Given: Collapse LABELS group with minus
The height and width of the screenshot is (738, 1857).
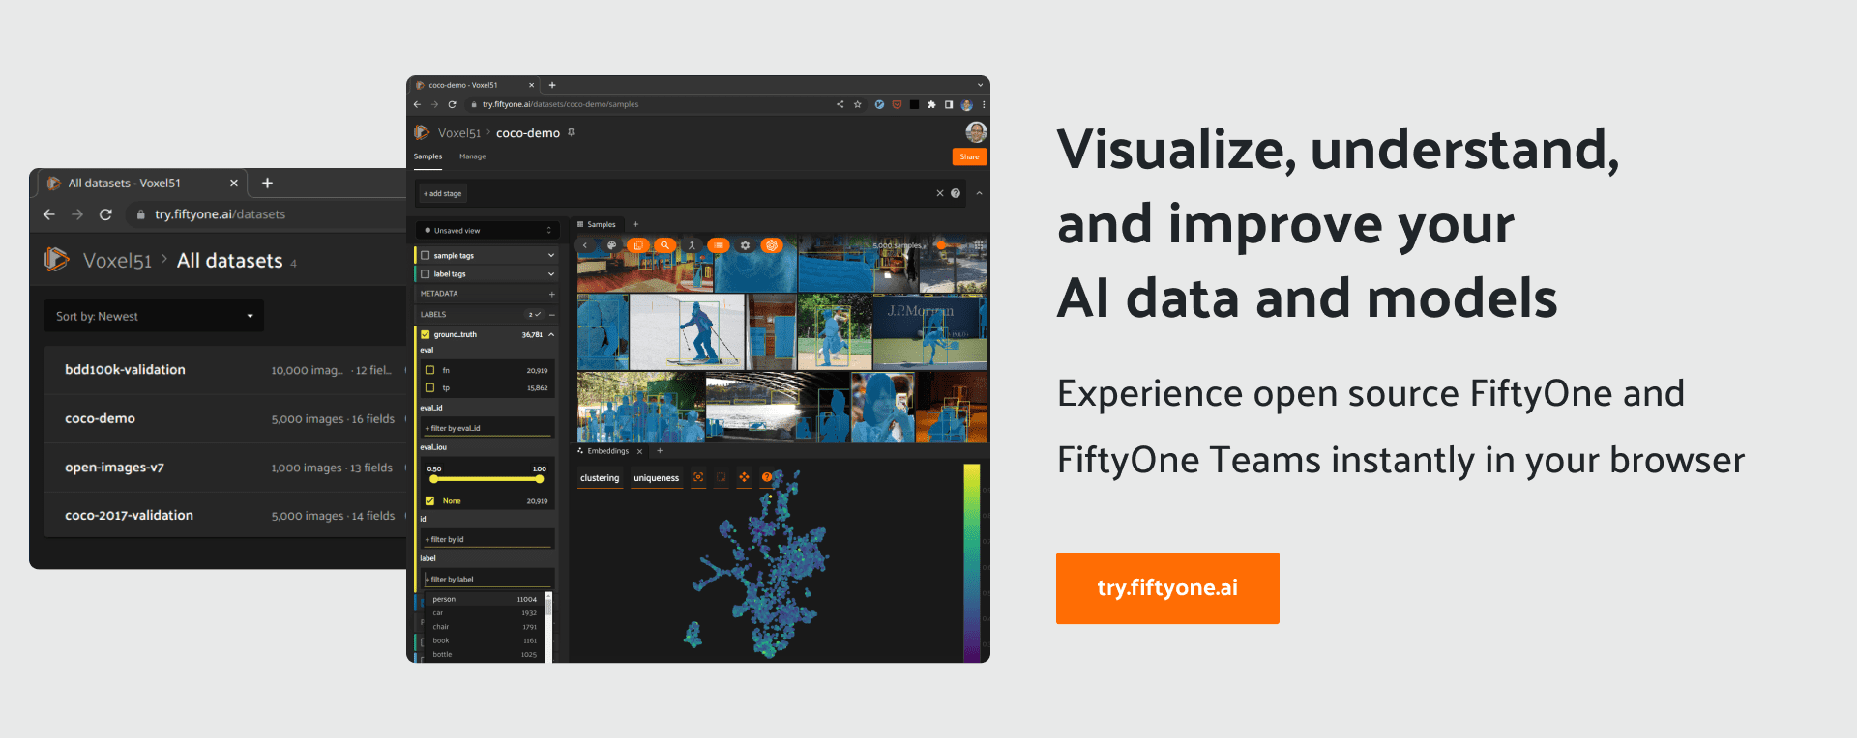Looking at the screenshot, I should coord(552,315).
